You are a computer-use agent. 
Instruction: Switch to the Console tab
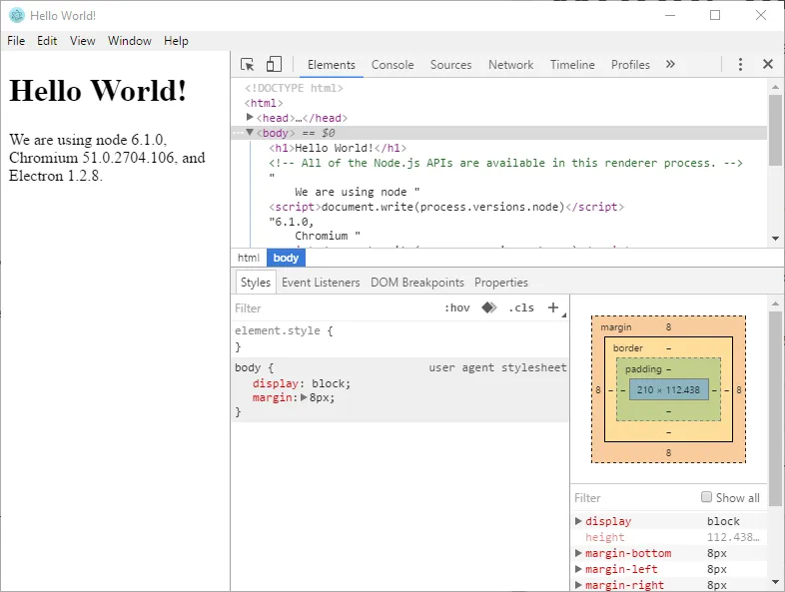[392, 65]
